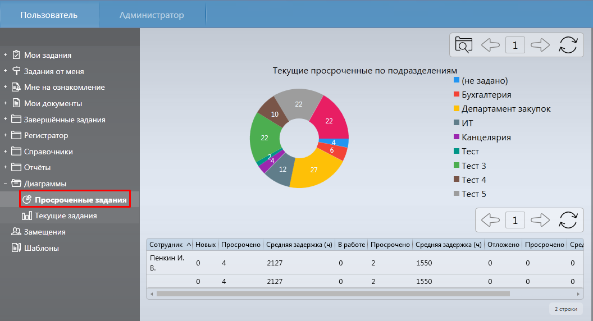Click the Бухгалтерия legend color swatch
The image size is (593, 321).
[x=457, y=95]
